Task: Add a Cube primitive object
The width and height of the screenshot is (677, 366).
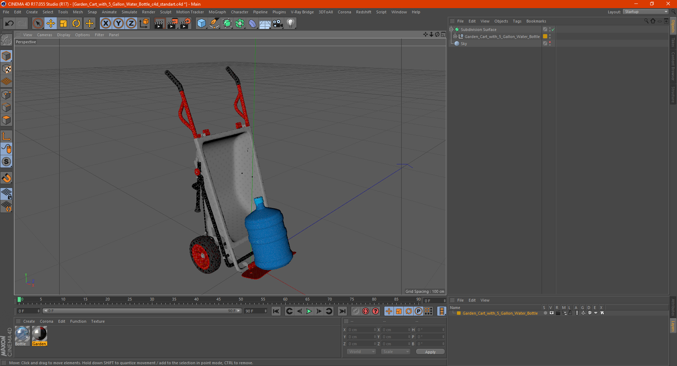Action: pos(201,24)
